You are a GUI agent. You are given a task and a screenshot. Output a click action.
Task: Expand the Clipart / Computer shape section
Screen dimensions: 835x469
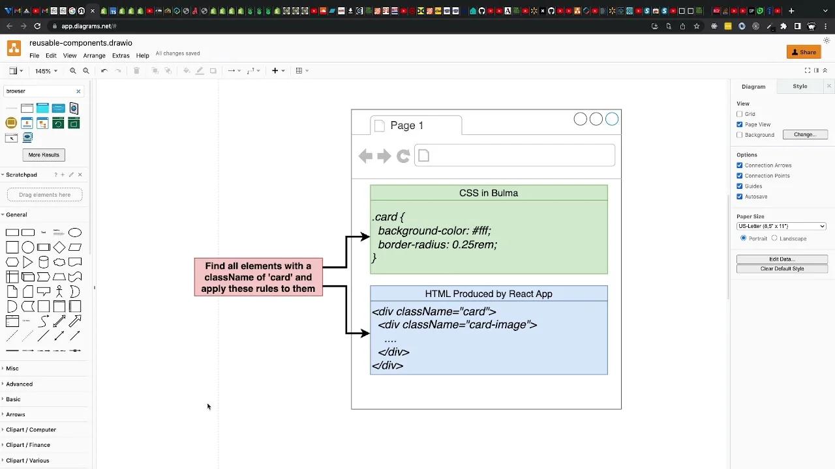(31, 429)
